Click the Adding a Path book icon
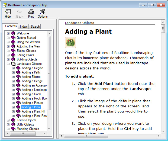Image resolution: width=168 pixels, height=141 pixels. tap(18, 72)
